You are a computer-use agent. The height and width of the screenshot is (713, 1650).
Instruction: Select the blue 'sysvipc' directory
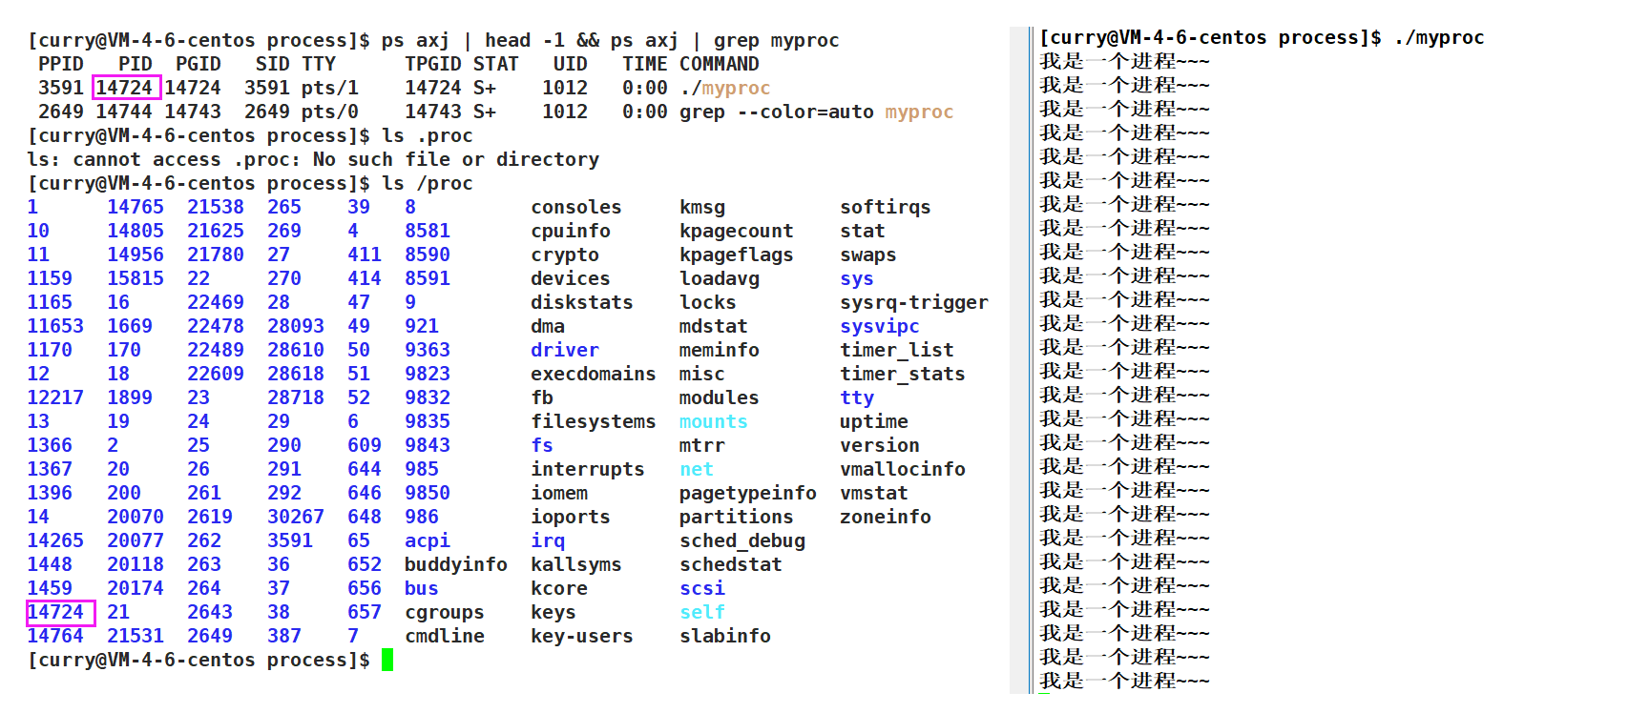point(879,327)
